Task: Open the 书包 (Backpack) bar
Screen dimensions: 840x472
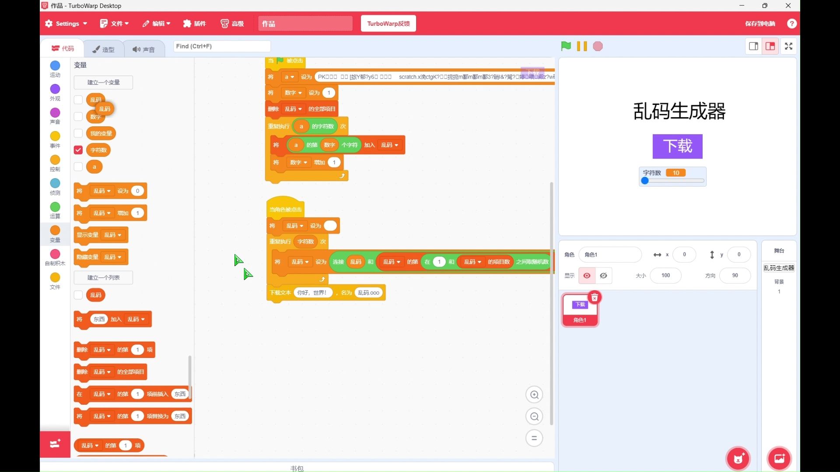Action: point(297,468)
